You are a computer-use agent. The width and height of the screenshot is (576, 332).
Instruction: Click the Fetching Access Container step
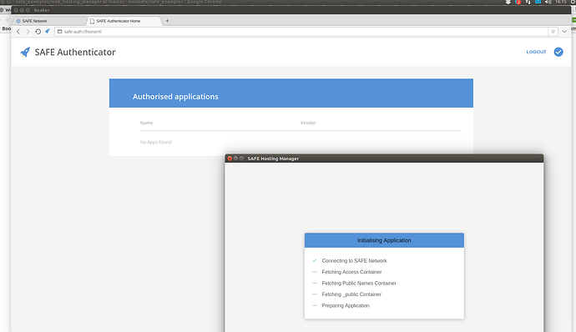point(351,272)
